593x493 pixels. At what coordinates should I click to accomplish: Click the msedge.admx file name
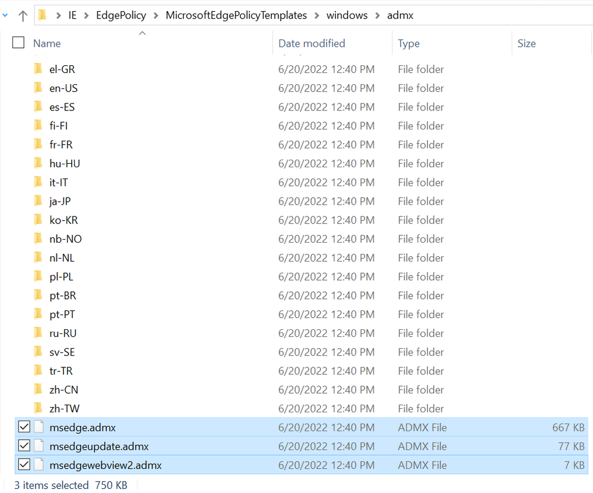83,428
